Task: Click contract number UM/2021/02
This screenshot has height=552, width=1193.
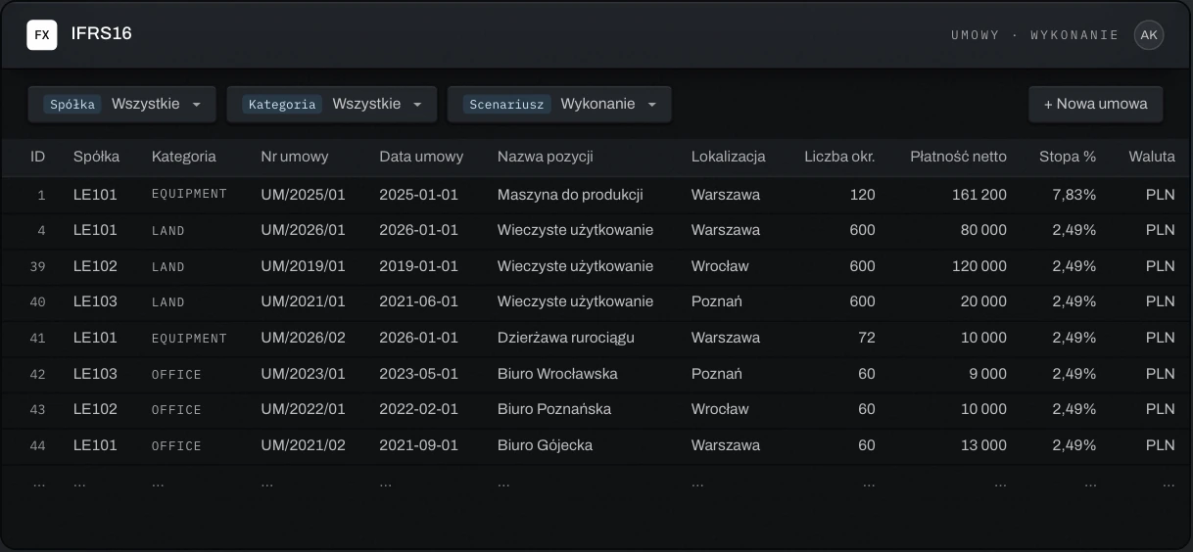Action: coord(304,445)
